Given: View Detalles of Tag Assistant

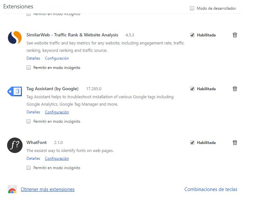Looking at the screenshot, I should click(x=33, y=112).
